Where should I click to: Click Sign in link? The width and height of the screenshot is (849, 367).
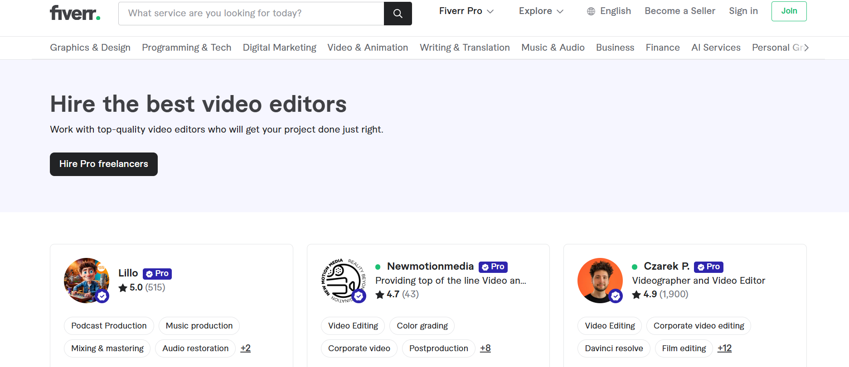click(743, 11)
